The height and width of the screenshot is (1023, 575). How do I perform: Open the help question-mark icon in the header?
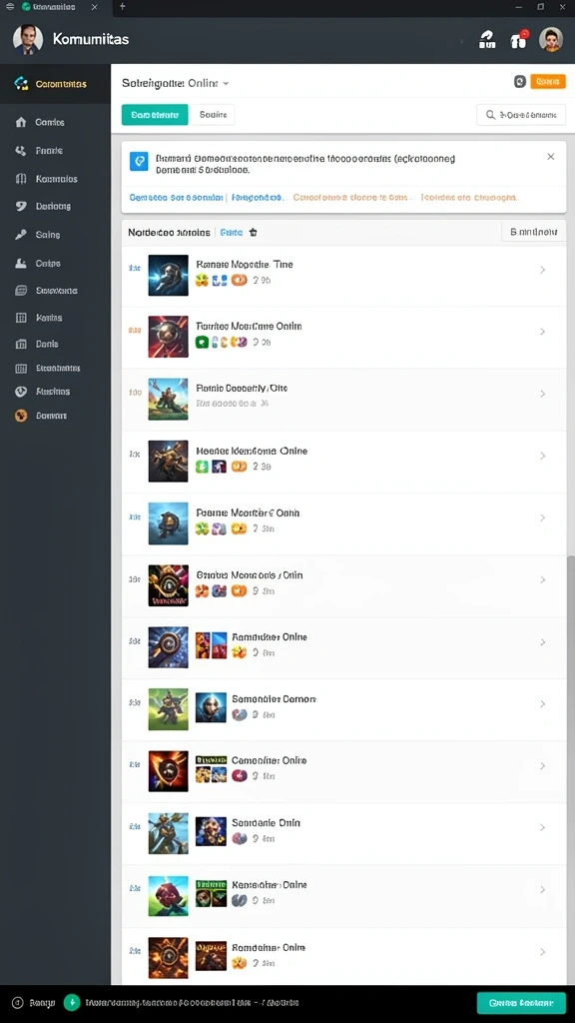pos(487,40)
